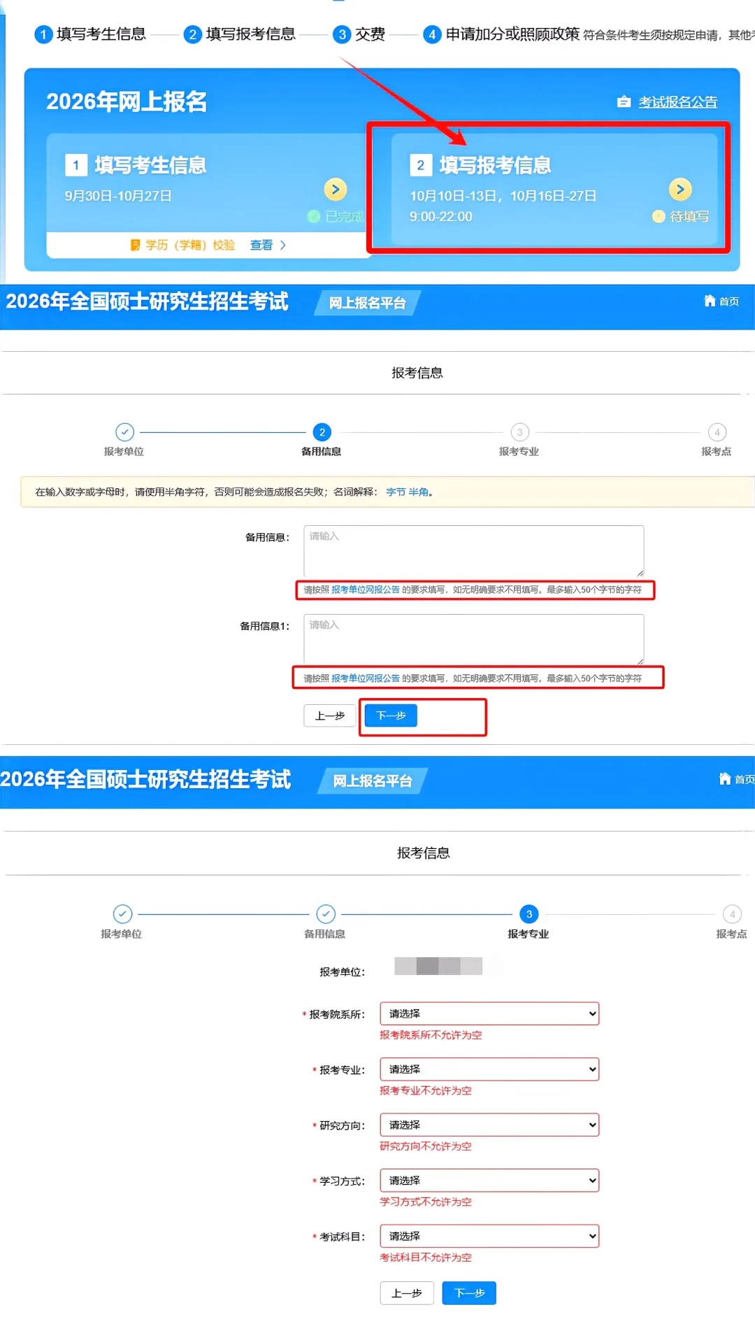
Task: Click the chevron next to 查看
Action: (x=283, y=245)
